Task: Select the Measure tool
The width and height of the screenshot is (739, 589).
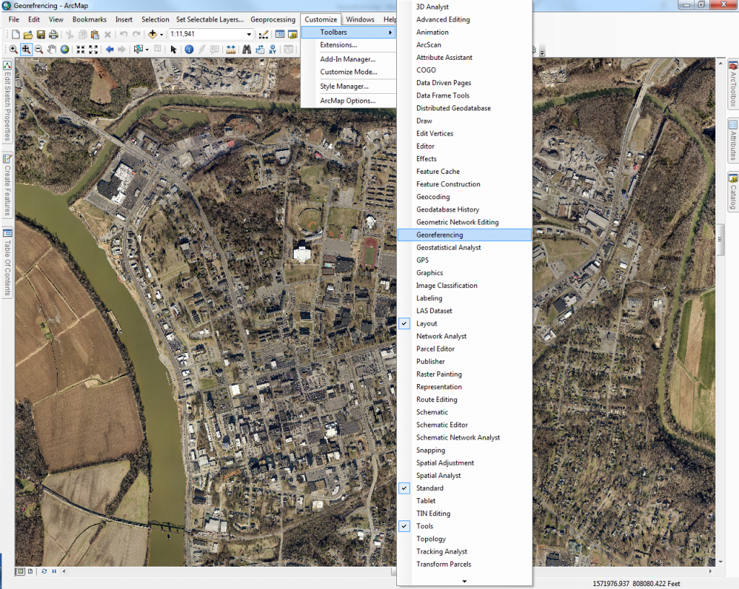Action: coord(230,51)
